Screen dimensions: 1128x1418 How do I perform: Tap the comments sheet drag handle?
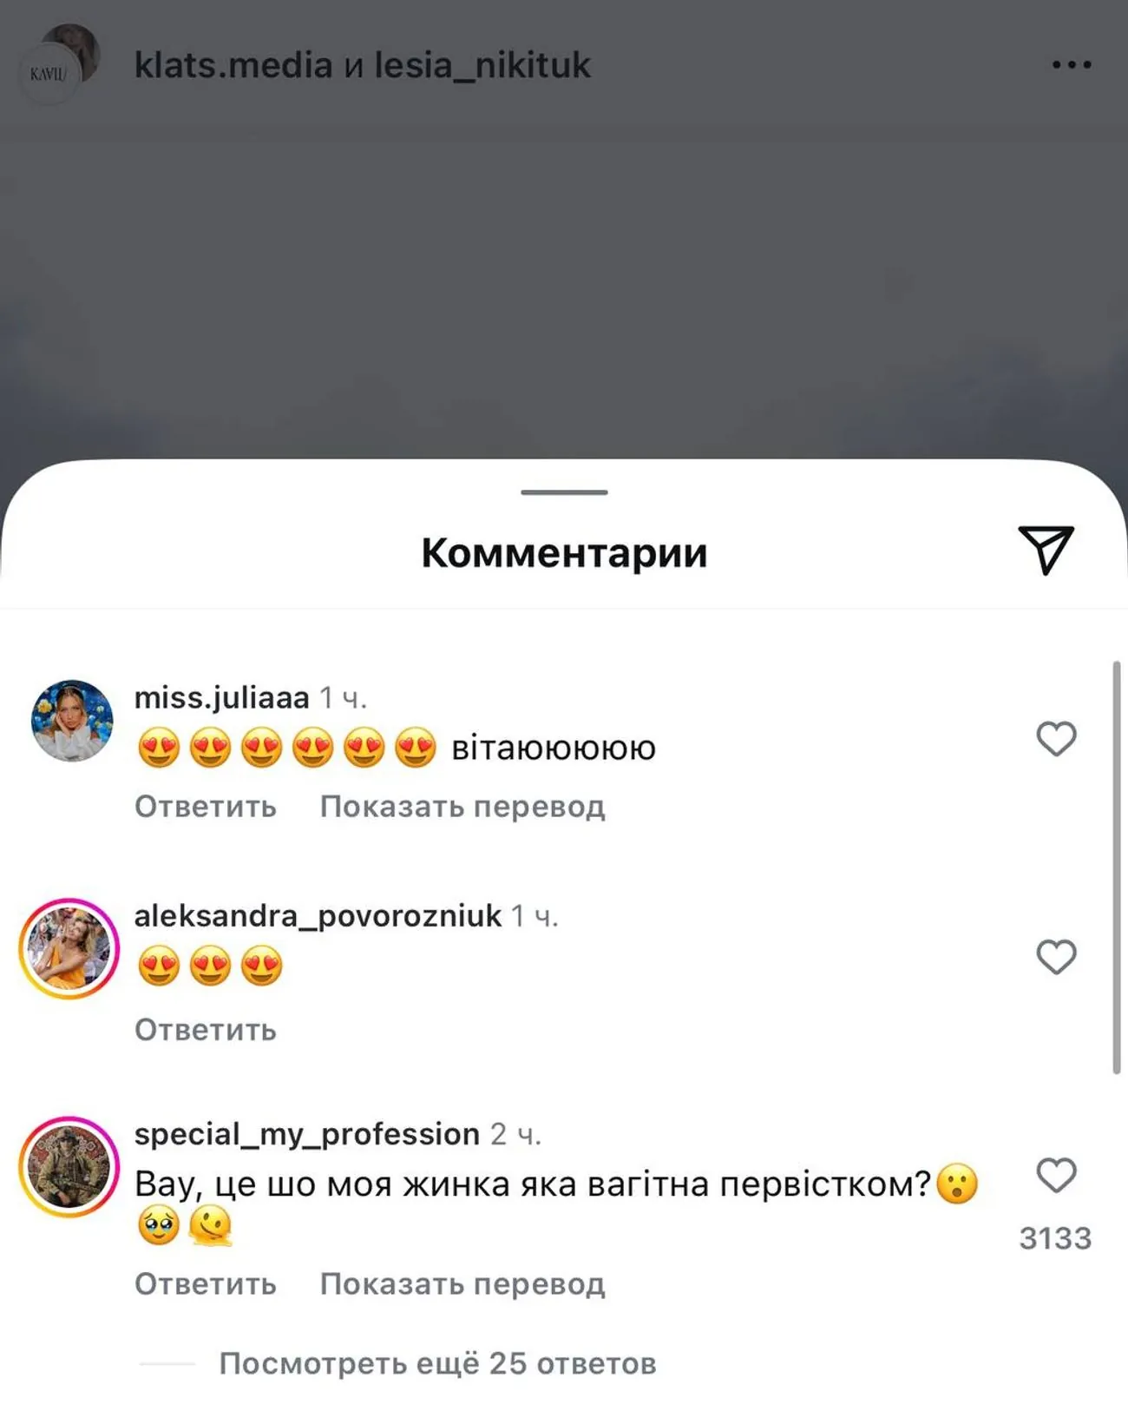pos(564,492)
